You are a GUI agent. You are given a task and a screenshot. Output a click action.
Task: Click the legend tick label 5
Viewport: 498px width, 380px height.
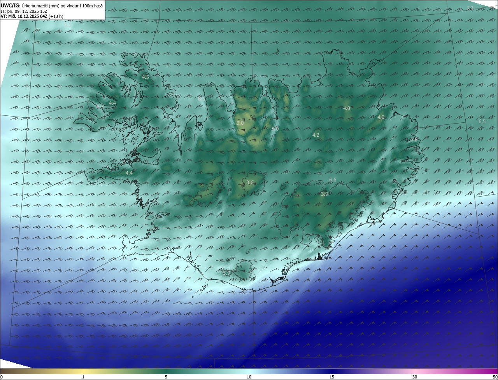pyautogui.click(x=166, y=377)
